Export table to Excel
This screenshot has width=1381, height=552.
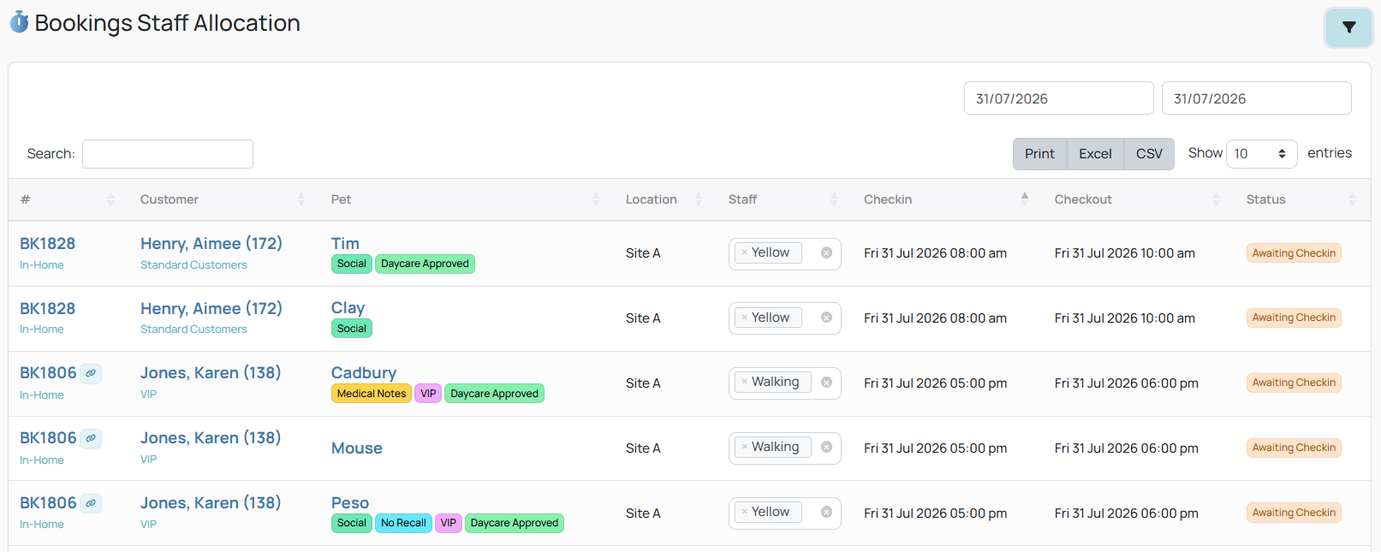pos(1095,154)
